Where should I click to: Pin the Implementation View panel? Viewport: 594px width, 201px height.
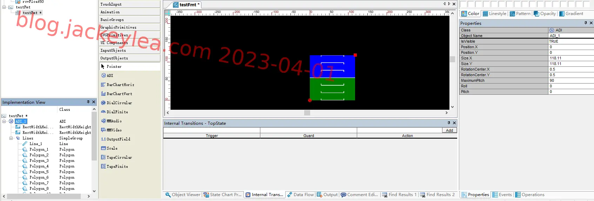[88, 102]
